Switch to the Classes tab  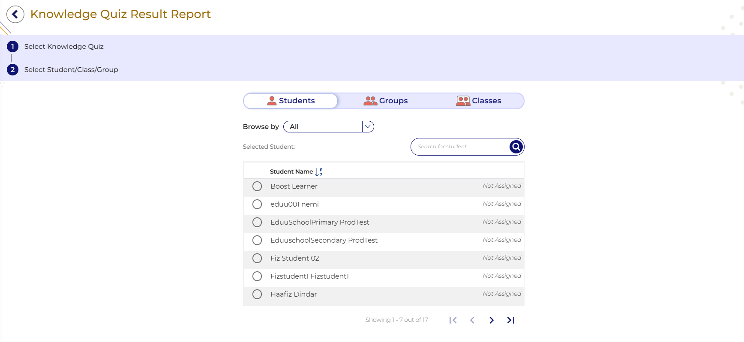pyautogui.click(x=479, y=101)
